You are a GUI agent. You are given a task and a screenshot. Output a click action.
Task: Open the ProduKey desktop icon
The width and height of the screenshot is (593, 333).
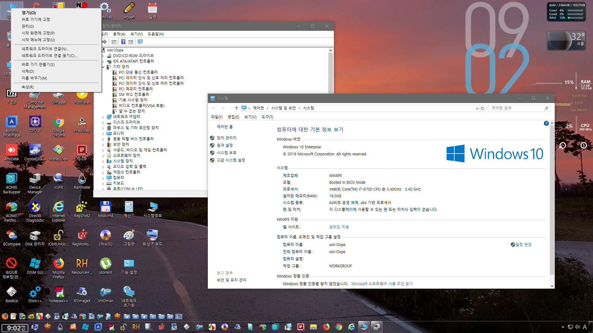(82, 124)
